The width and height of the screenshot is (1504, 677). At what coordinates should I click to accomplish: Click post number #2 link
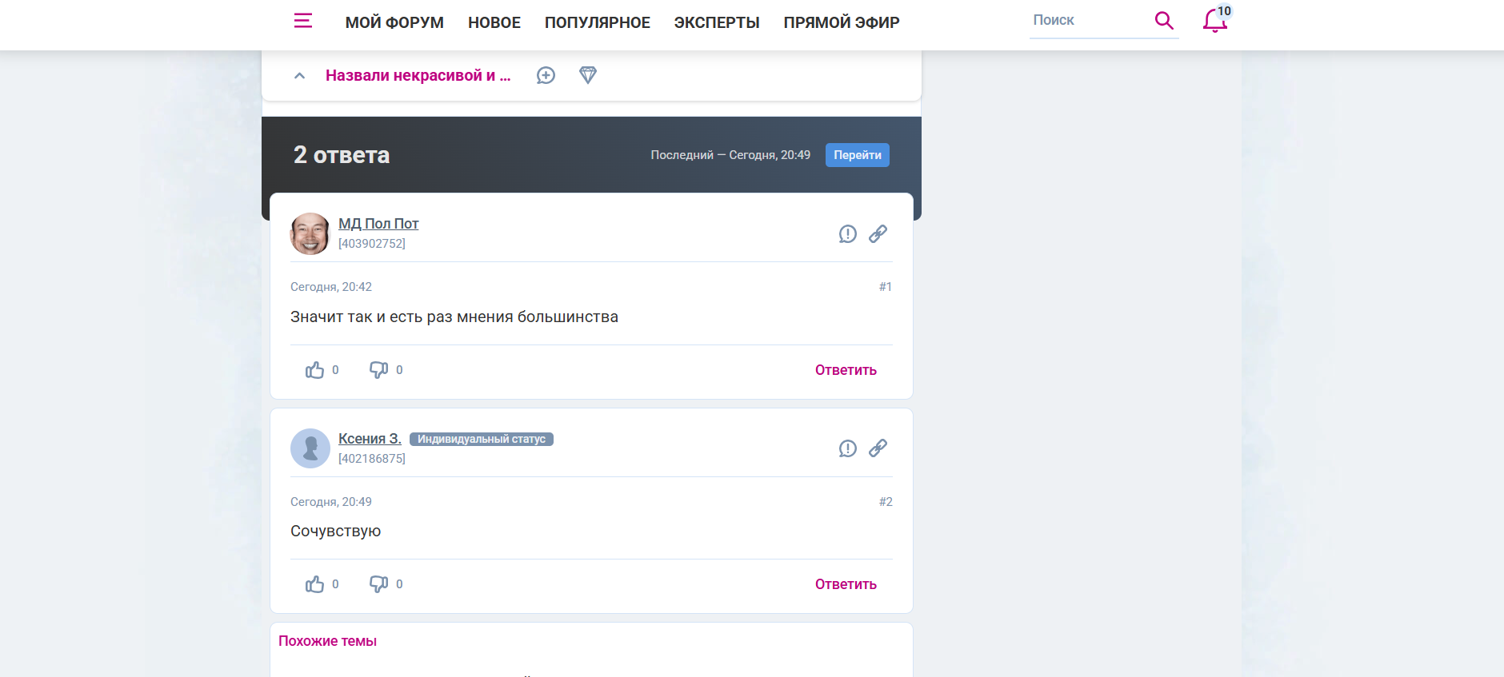click(x=886, y=502)
